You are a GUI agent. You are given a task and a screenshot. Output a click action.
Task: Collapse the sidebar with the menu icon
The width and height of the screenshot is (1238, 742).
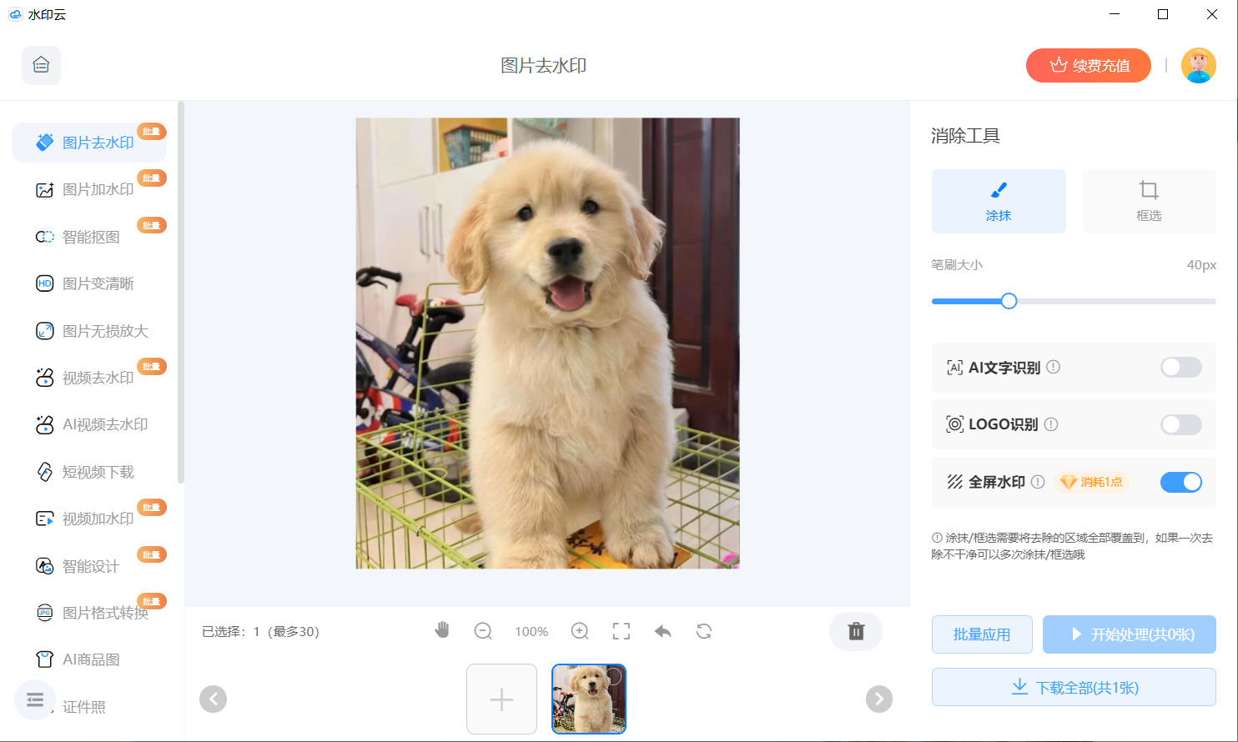pyautogui.click(x=35, y=699)
